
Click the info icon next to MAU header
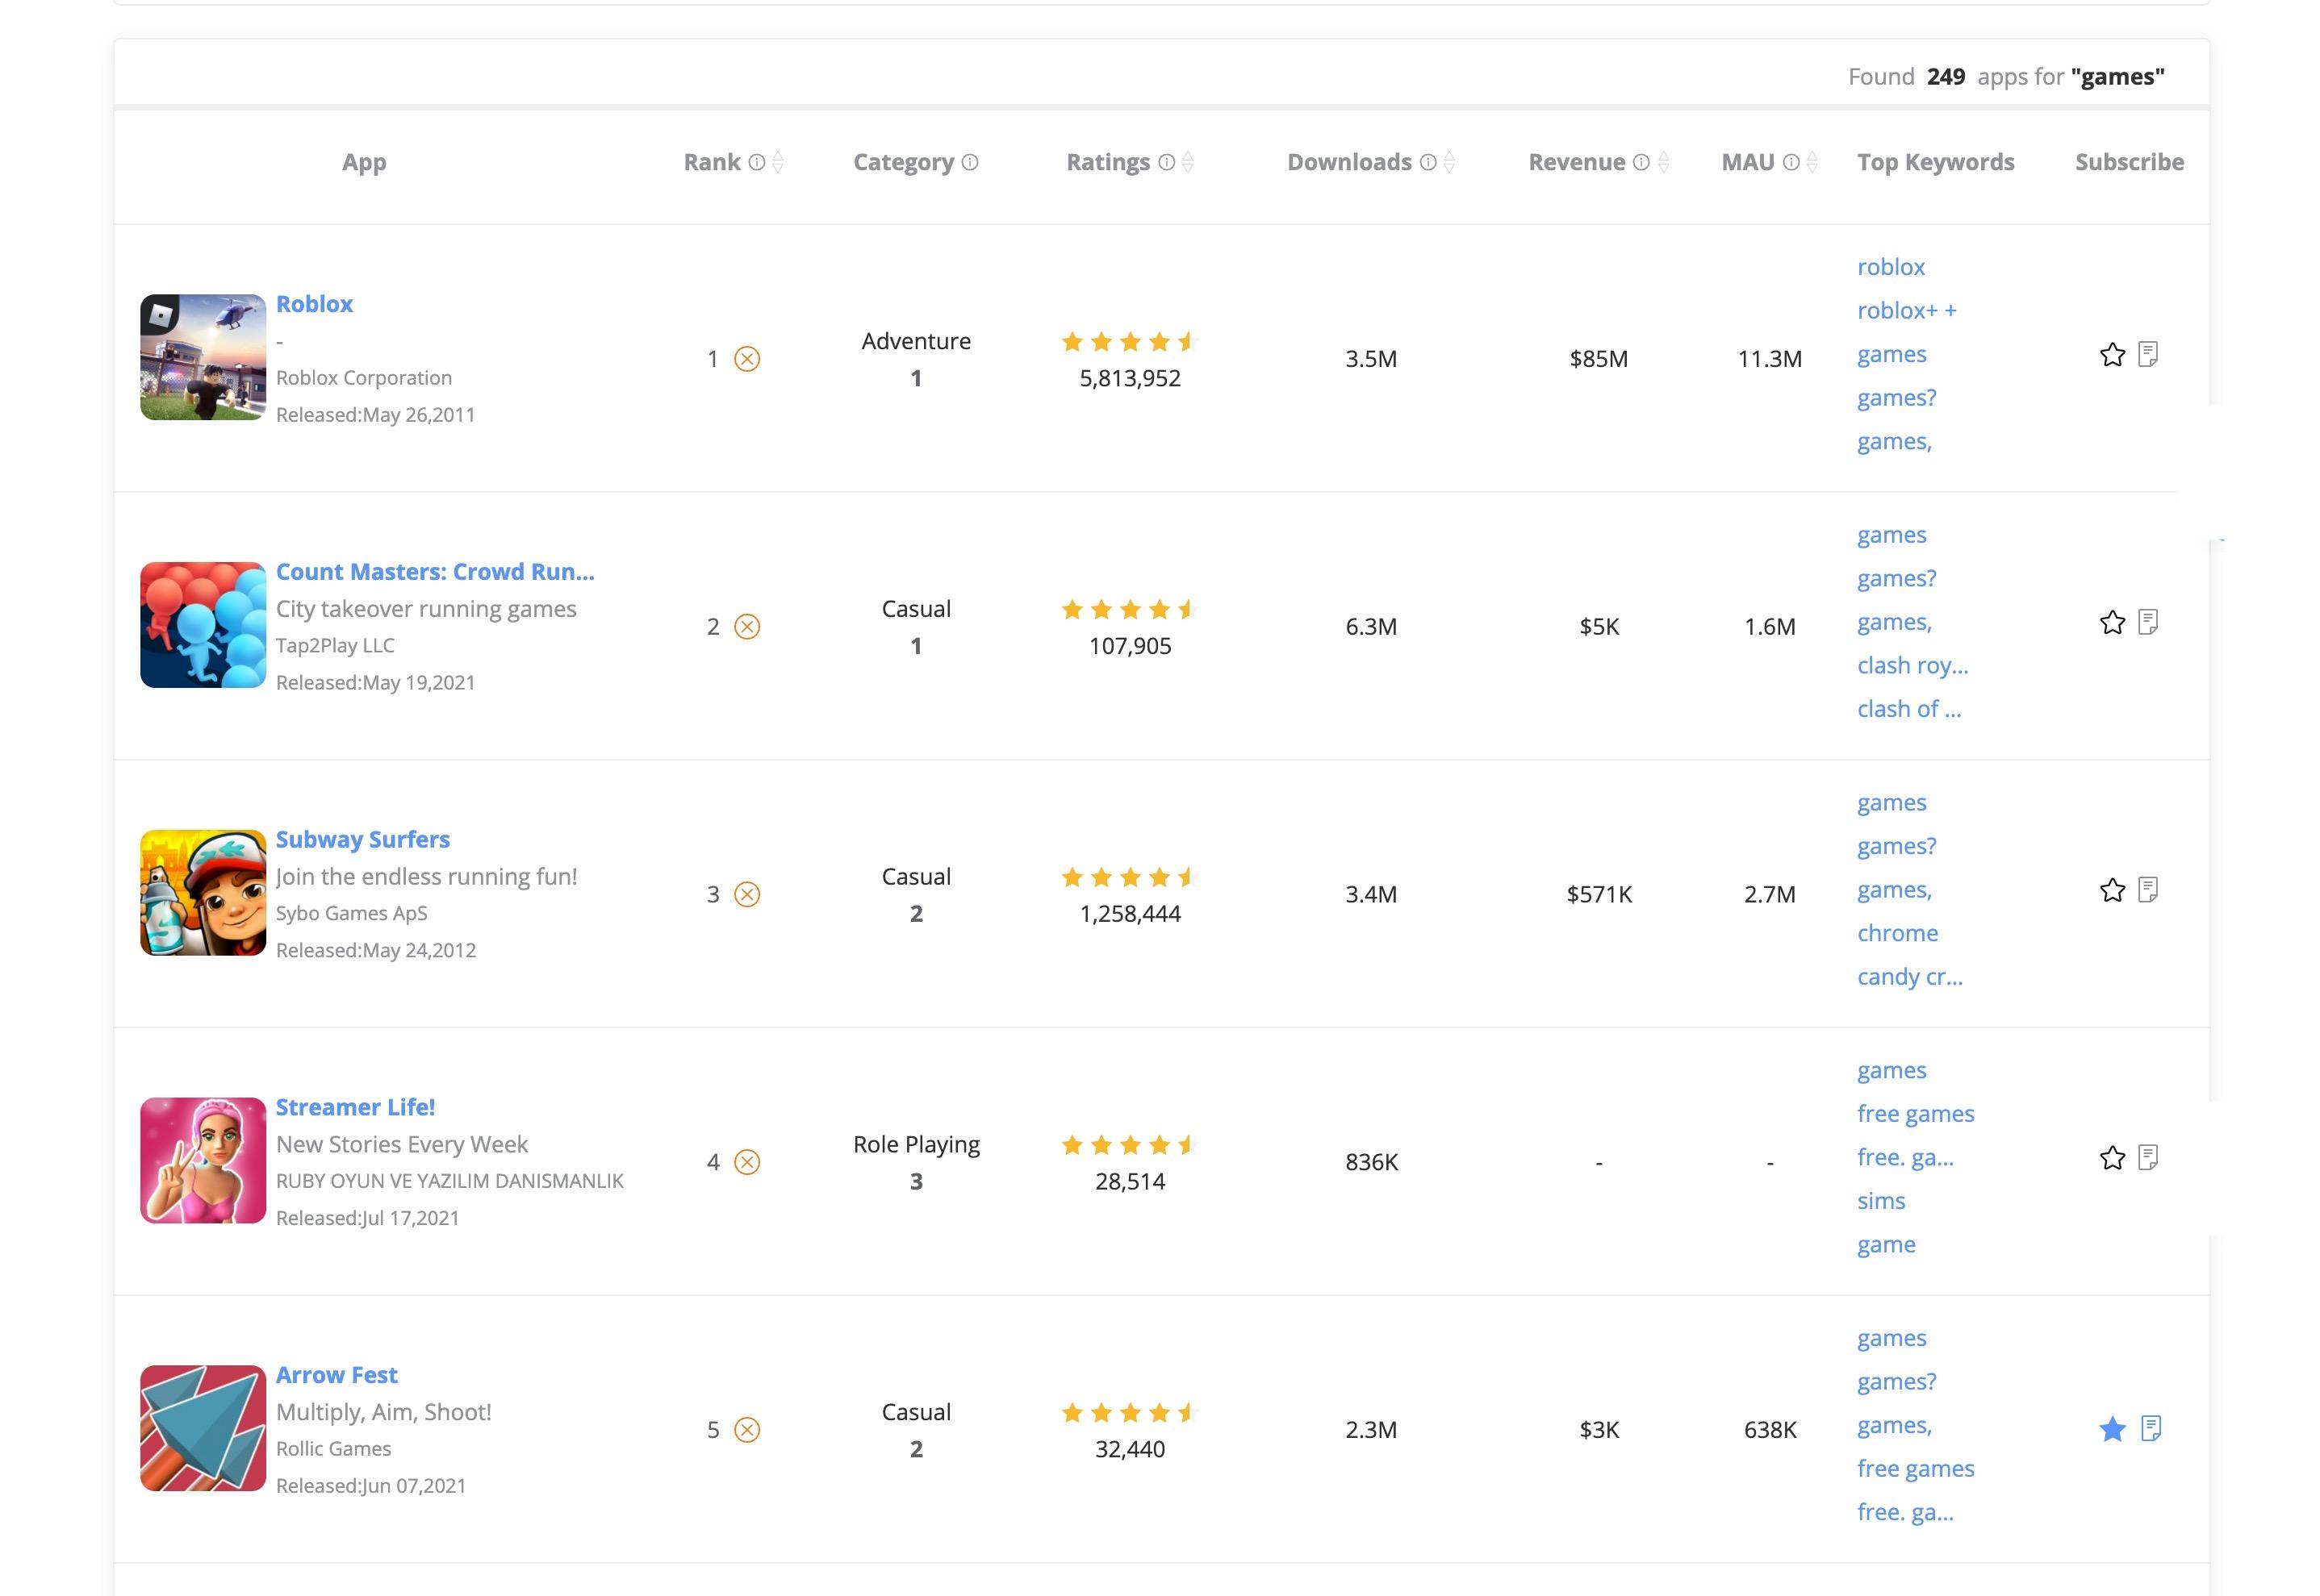click(x=1791, y=162)
